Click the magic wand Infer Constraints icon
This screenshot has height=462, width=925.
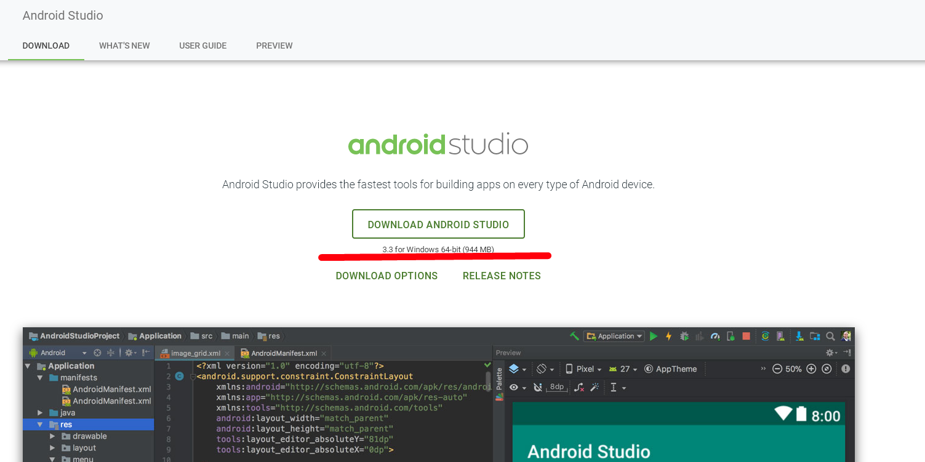[x=595, y=387]
